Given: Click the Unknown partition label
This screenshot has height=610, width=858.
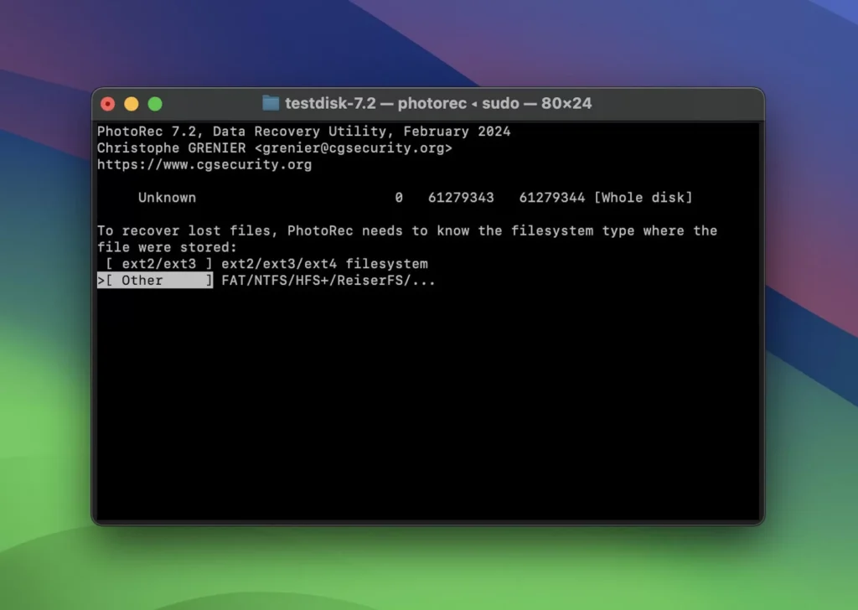Looking at the screenshot, I should pyautogui.click(x=167, y=198).
